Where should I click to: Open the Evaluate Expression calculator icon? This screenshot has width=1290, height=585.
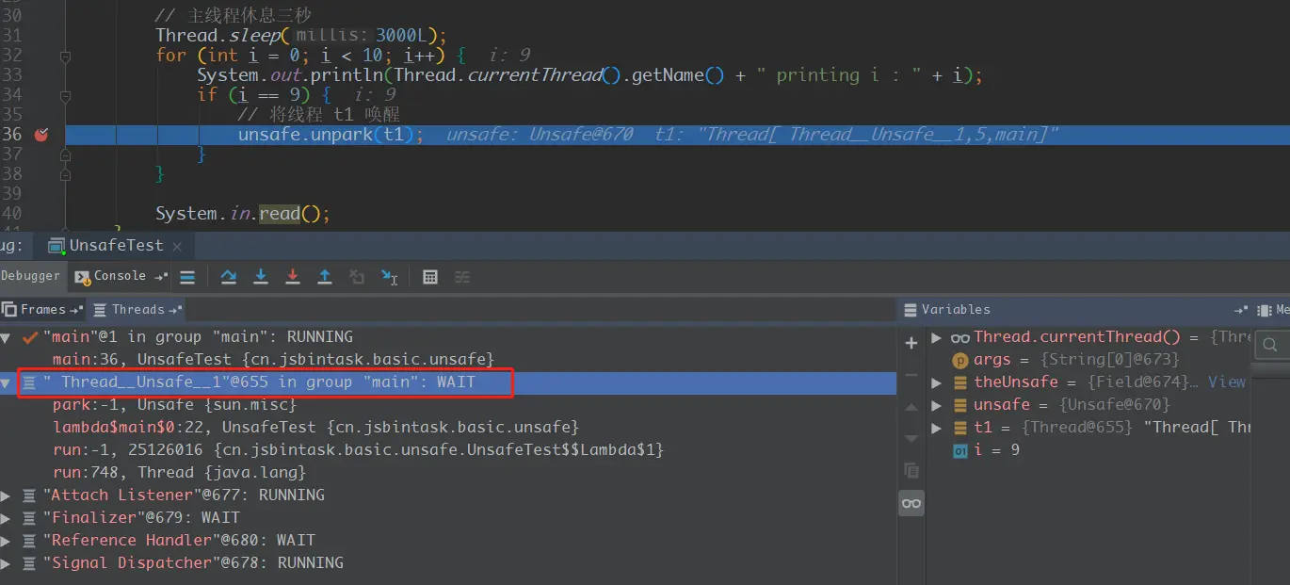(430, 276)
